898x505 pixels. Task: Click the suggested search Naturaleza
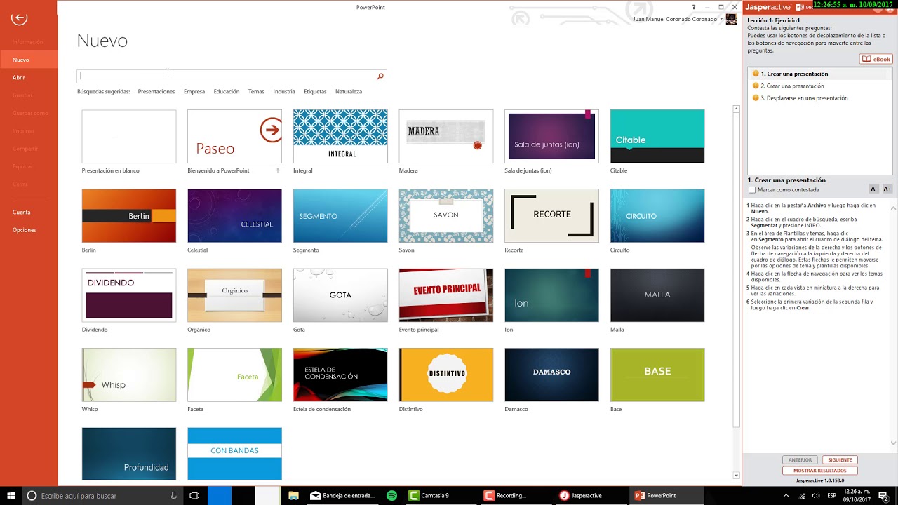[x=349, y=91]
